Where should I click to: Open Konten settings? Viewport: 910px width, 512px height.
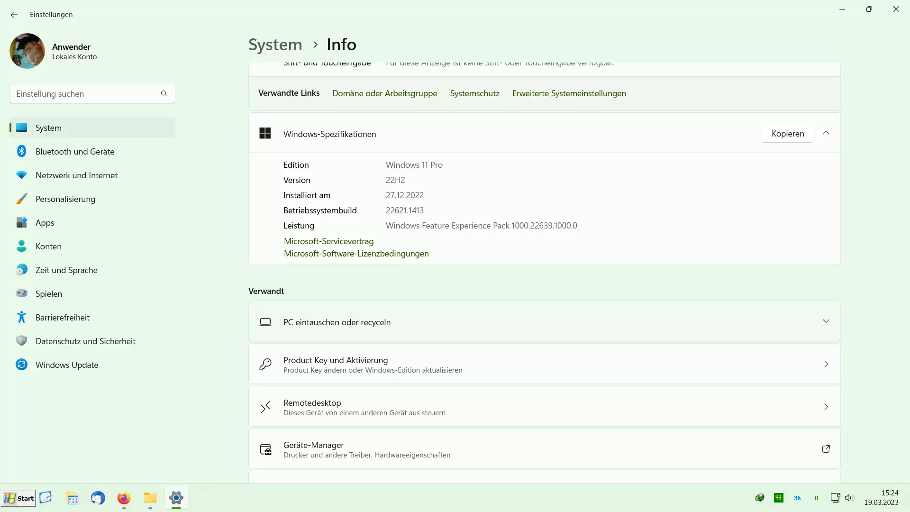coord(92,246)
